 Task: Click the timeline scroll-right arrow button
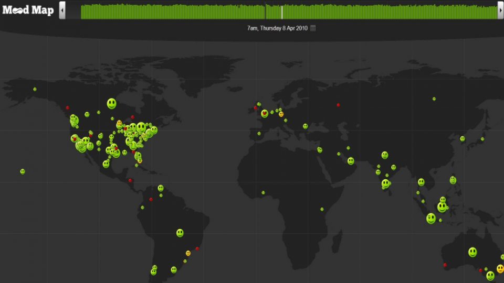tap(500, 10)
